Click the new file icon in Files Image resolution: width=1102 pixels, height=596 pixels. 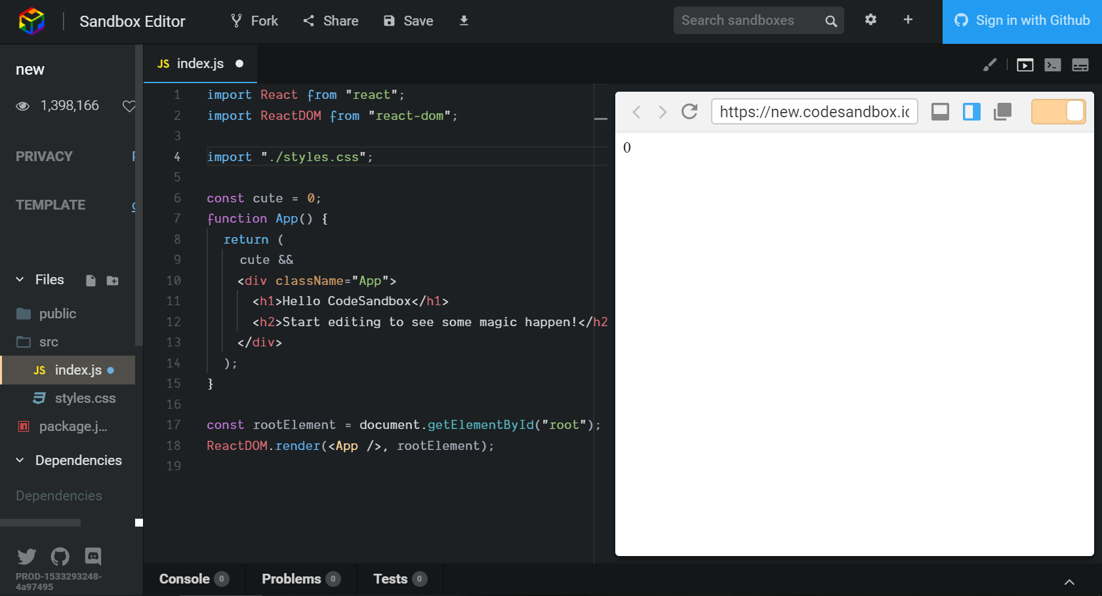(91, 280)
